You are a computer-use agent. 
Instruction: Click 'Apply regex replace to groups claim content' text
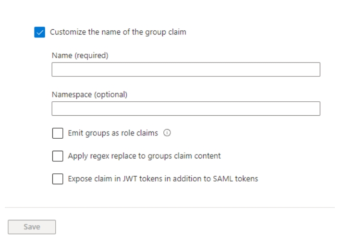144,156
